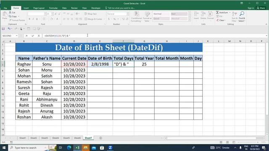Image resolution: width=269 pixels, height=151 pixels.
Task: Click the Copy command icon
Action: 10,16
